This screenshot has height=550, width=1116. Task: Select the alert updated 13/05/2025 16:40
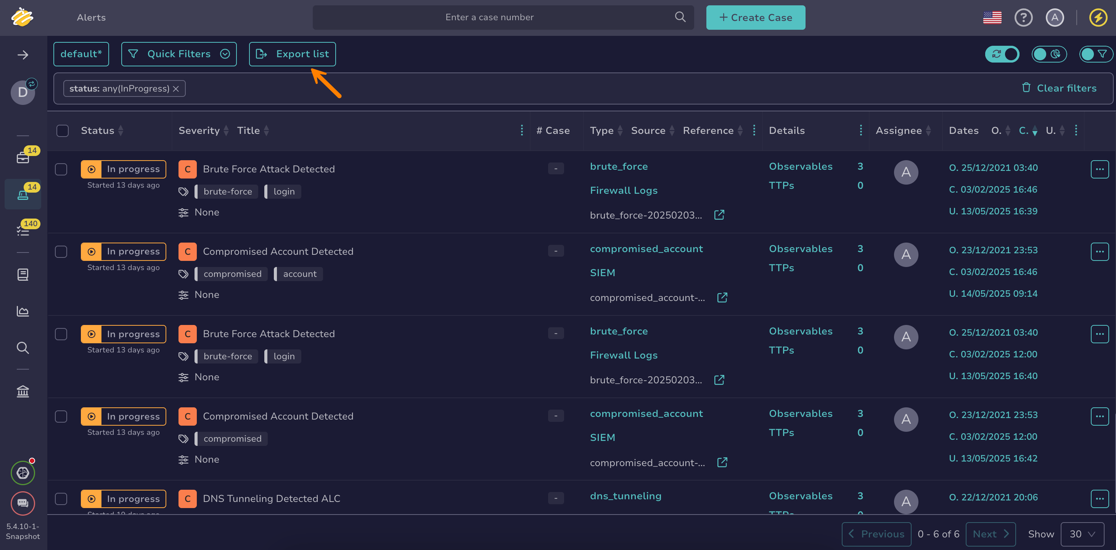(61, 334)
